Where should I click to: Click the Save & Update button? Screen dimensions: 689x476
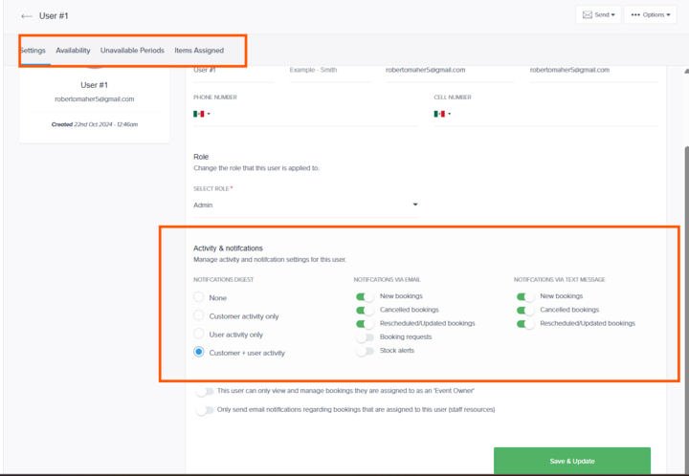(571, 461)
